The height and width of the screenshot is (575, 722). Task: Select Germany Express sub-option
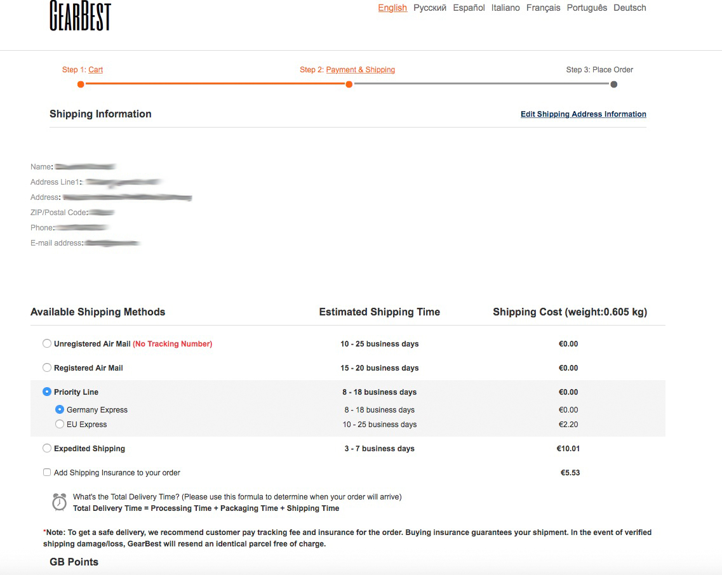(x=60, y=409)
